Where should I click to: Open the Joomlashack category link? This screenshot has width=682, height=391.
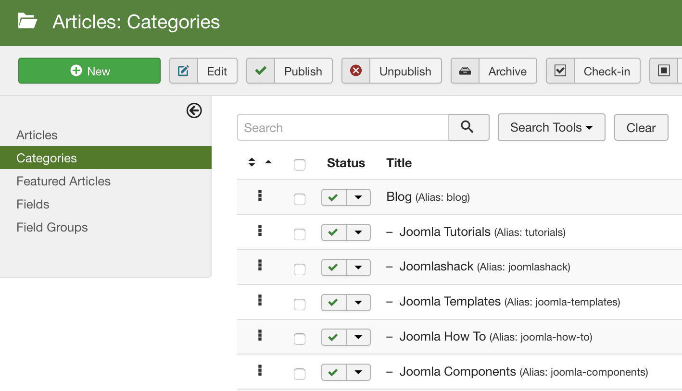[437, 267]
